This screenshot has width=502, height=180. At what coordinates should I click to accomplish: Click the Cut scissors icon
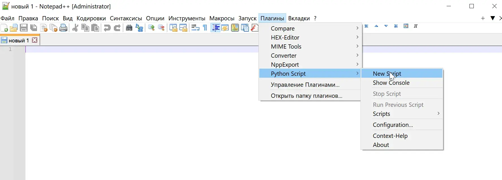[75, 28]
